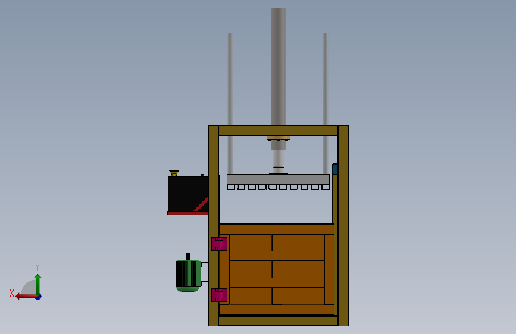Select the upper magenta door hinge
516x334 pixels.
click(x=219, y=244)
